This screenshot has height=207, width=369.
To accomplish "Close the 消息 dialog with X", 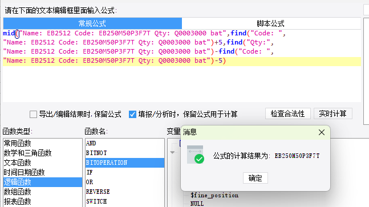I will click(322, 132).
